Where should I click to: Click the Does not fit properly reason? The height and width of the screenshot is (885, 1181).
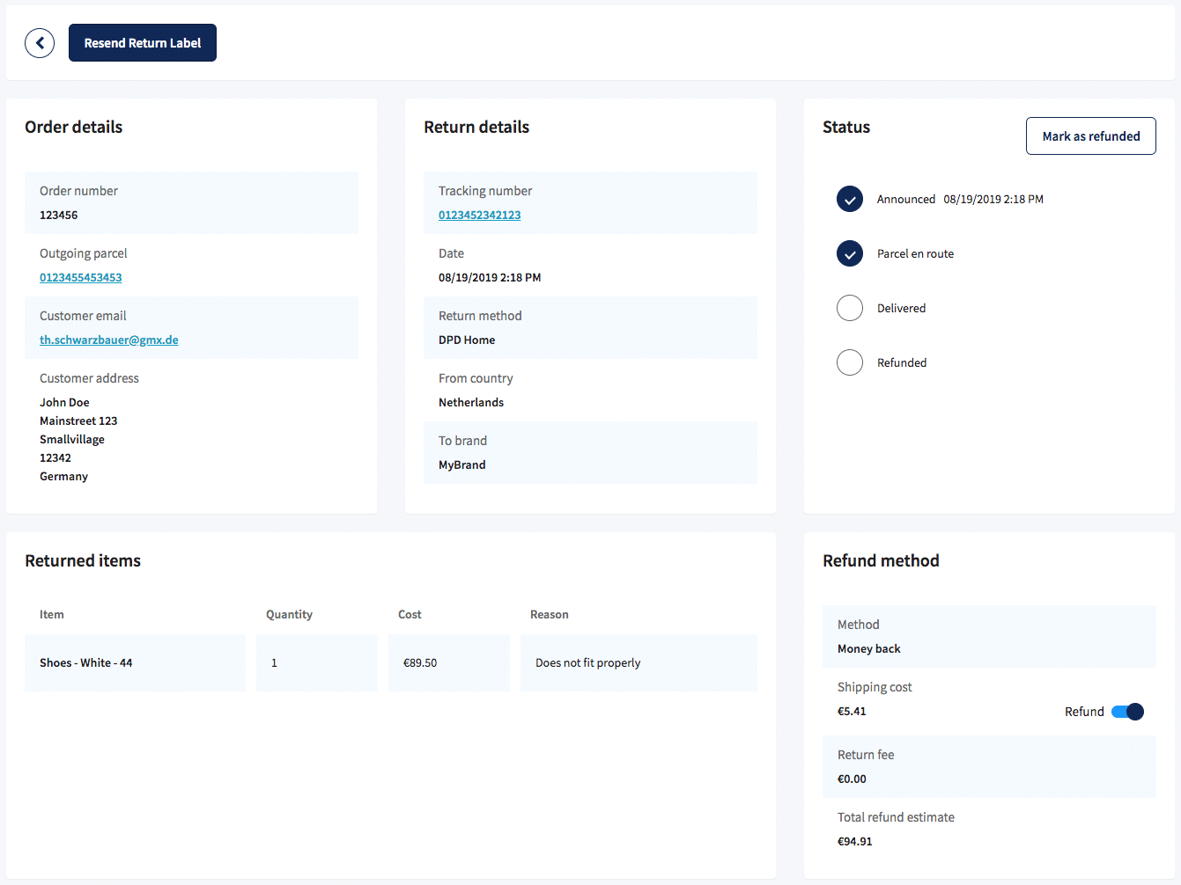pyautogui.click(x=588, y=663)
